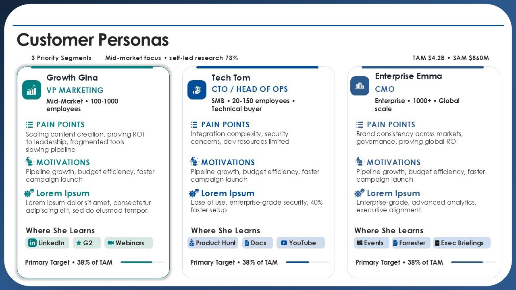Screen dimensions: 516x290
Task: Click list icon beside Tech Tom's Pain Points
Action: coord(194,124)
